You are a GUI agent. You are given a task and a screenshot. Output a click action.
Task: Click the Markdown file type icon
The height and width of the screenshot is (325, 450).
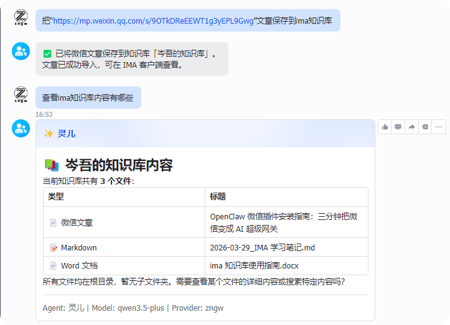tap(53, 248)
